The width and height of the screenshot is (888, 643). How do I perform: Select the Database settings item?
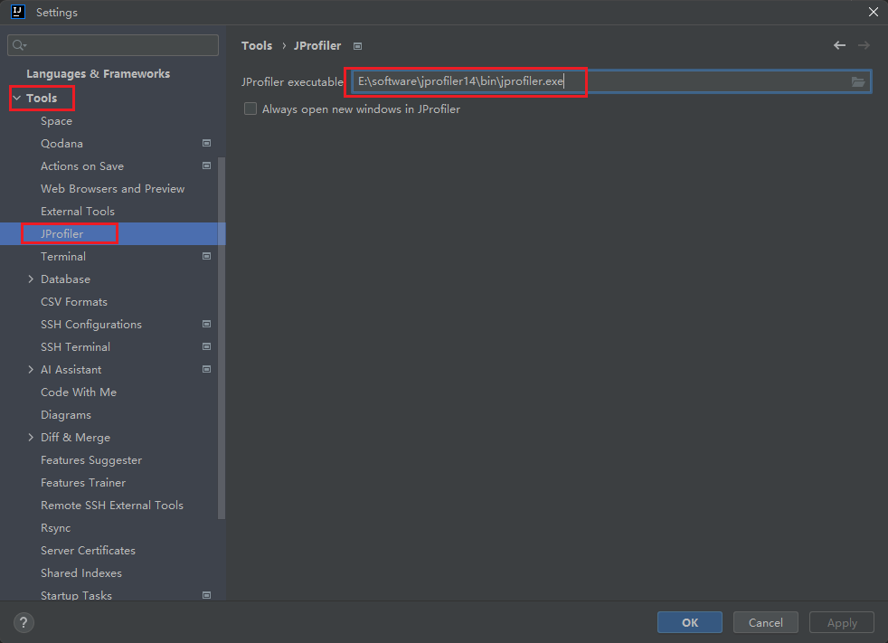[66, 279]
